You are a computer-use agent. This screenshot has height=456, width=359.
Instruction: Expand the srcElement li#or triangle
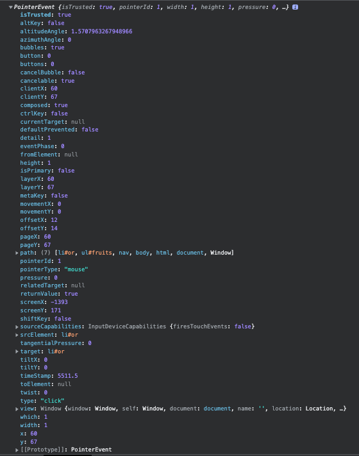[17, 335]
